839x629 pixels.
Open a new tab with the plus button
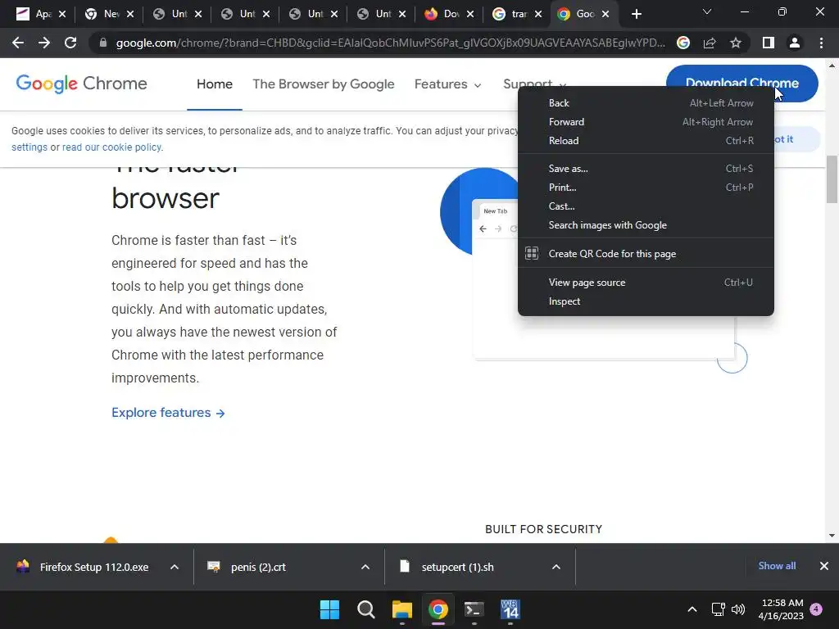(636, 15)
